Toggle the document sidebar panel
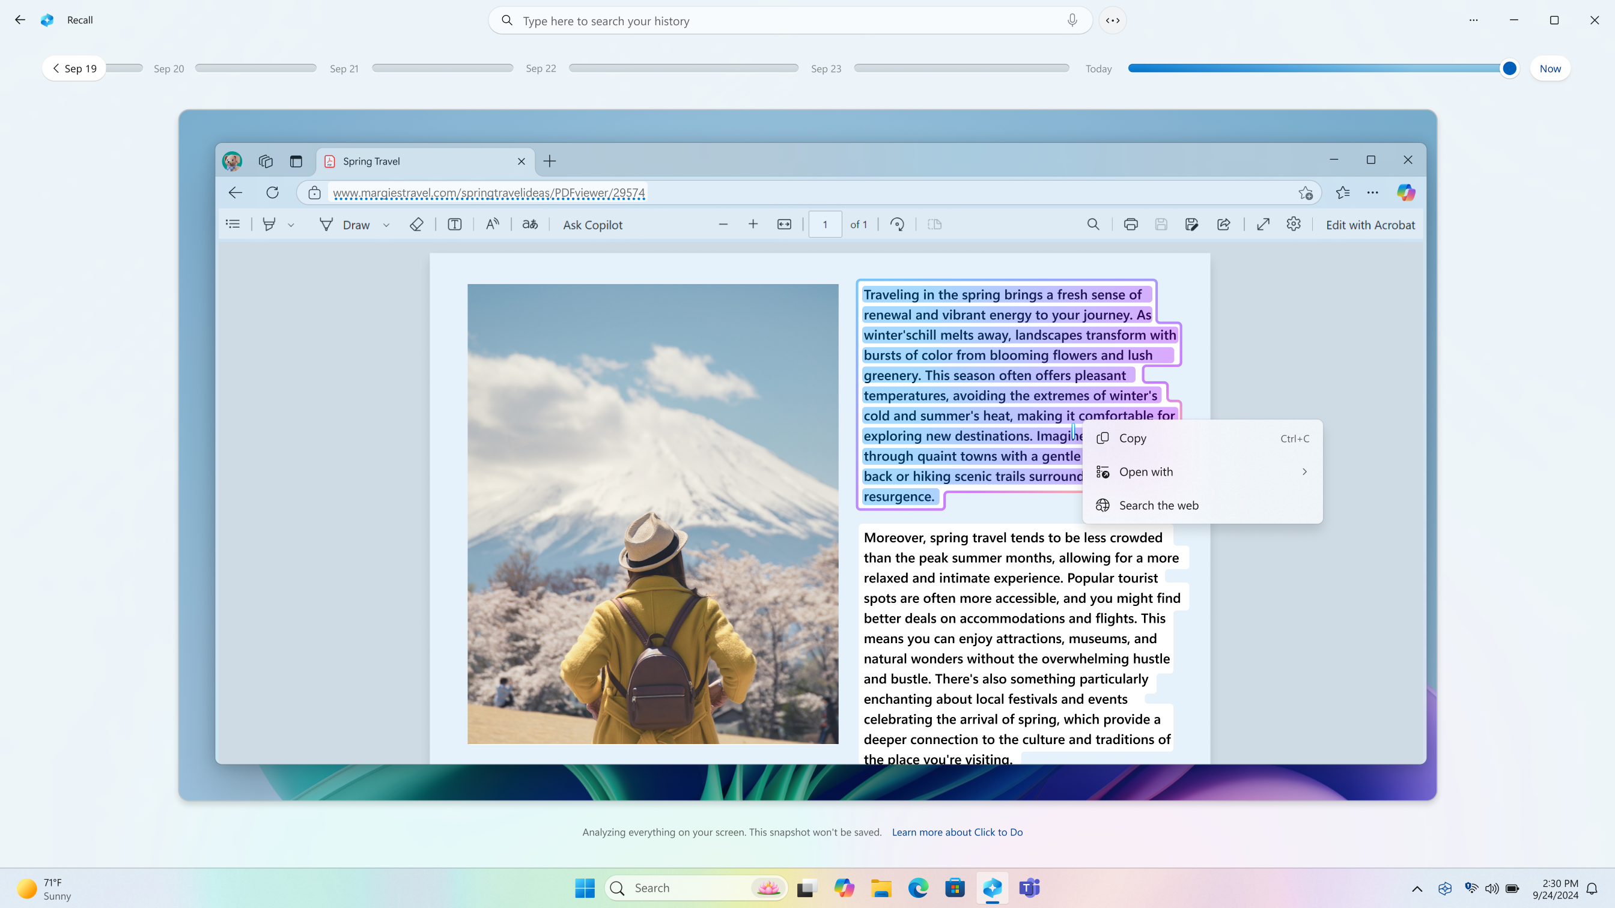 click(232, 224)
